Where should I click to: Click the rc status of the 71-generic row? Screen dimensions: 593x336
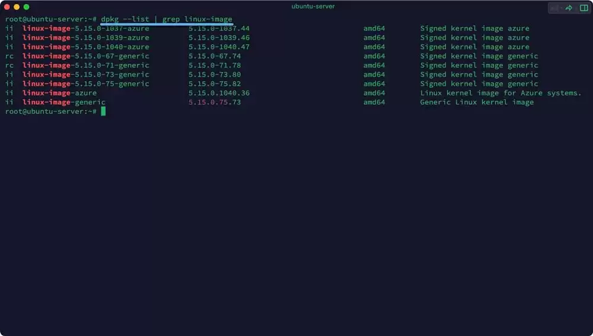click(x=9, y=65)
